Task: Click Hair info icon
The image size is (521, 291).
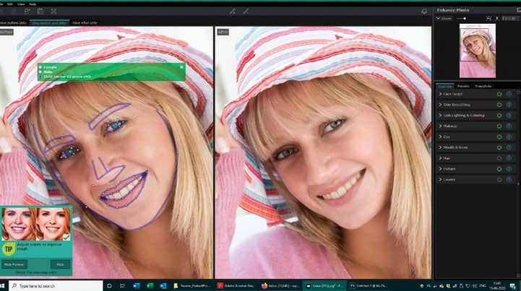Action: [509, 158]
